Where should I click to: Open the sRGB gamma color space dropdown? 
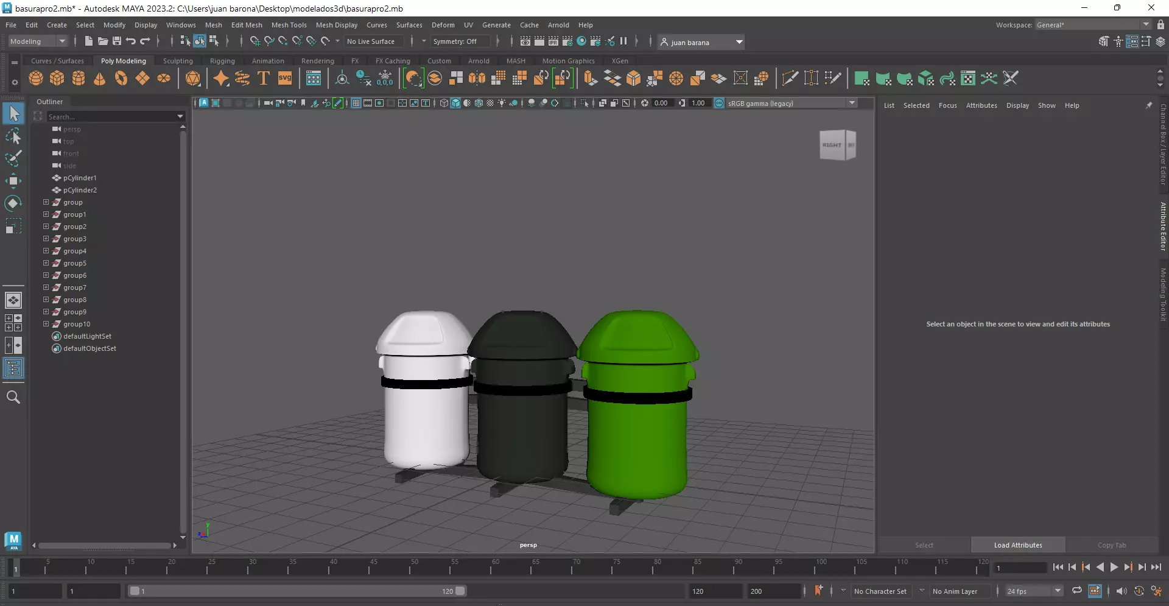pos(792,103)
